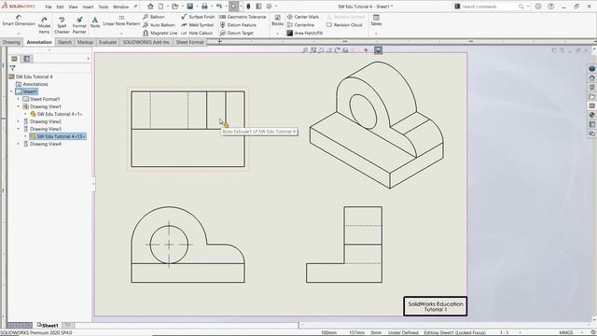Open the Help question mark icon
The height and width of the screenshot is (336, 597).
(551, 7)
